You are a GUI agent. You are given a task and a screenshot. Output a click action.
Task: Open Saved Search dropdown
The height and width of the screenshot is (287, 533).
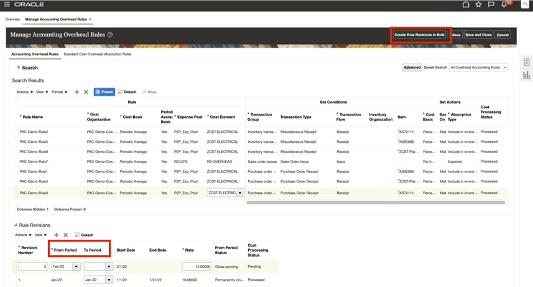click(x=478, y=67)
